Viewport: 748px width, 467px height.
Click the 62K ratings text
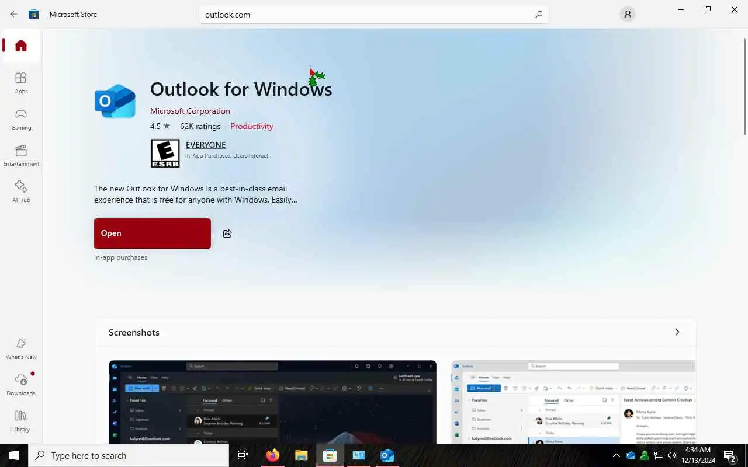200,126
